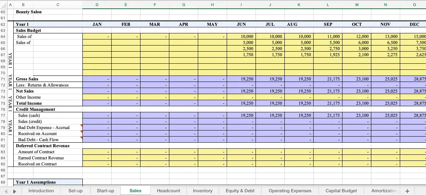Click the Gross Sales cell for JUN

pyautogui.click(x=241, y=79)
